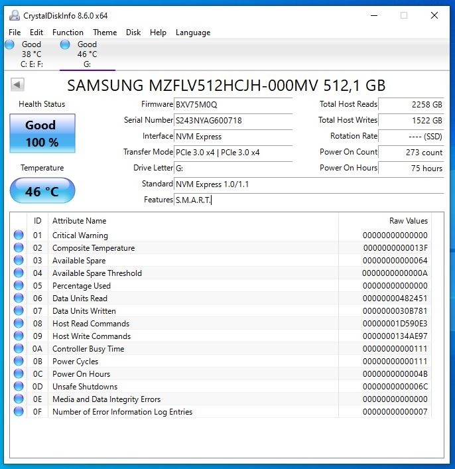Image resolution: width=455 pixels, height=469 pixels.
Task: Click the Drive Letter field G:
Action: point(233,168)
